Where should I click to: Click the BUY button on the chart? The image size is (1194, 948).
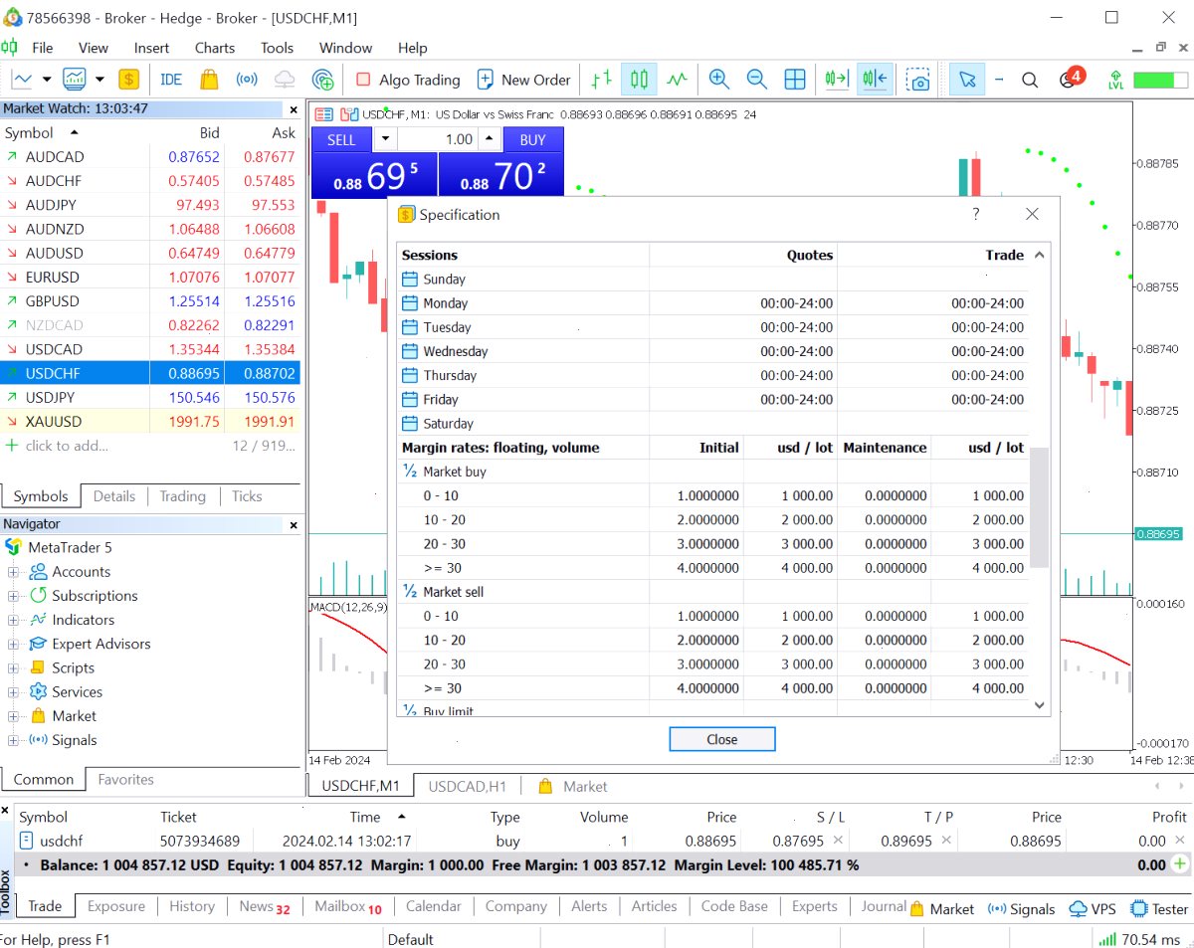pyautogui.click(x=533, y=139)
